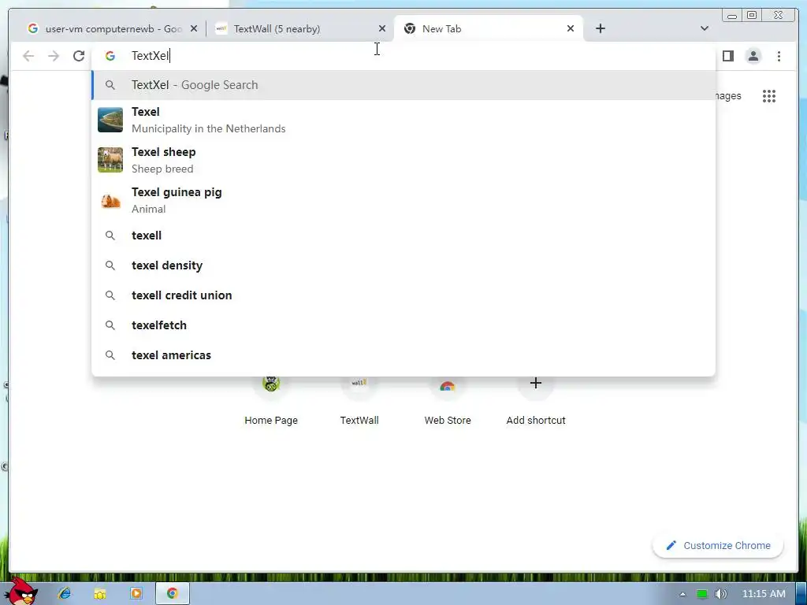Open a new tab with plus button
Screen dimensions: 807x605
[x=600, y=29]
